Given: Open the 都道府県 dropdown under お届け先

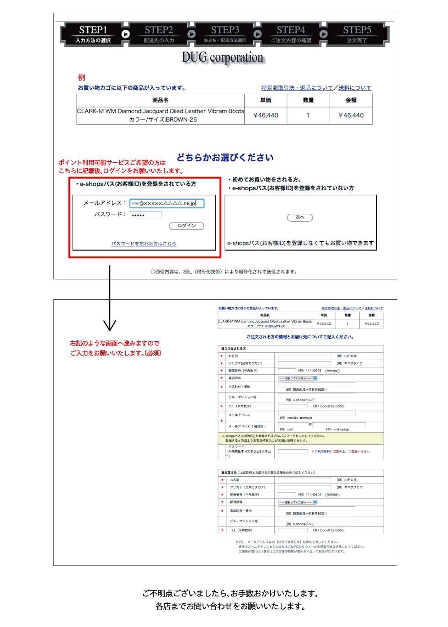Looking at the screenshot, I should (x=298, y=502).
